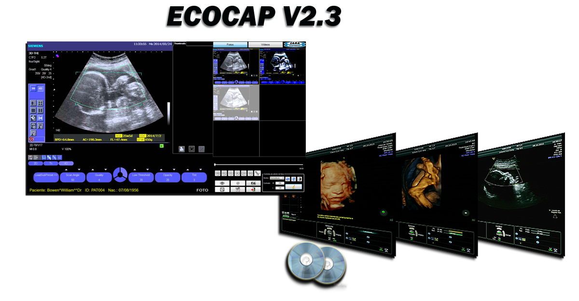Viewport: 579px width, 301px height.
Task: Click the rewind playback button
Action: coord(218,173)
